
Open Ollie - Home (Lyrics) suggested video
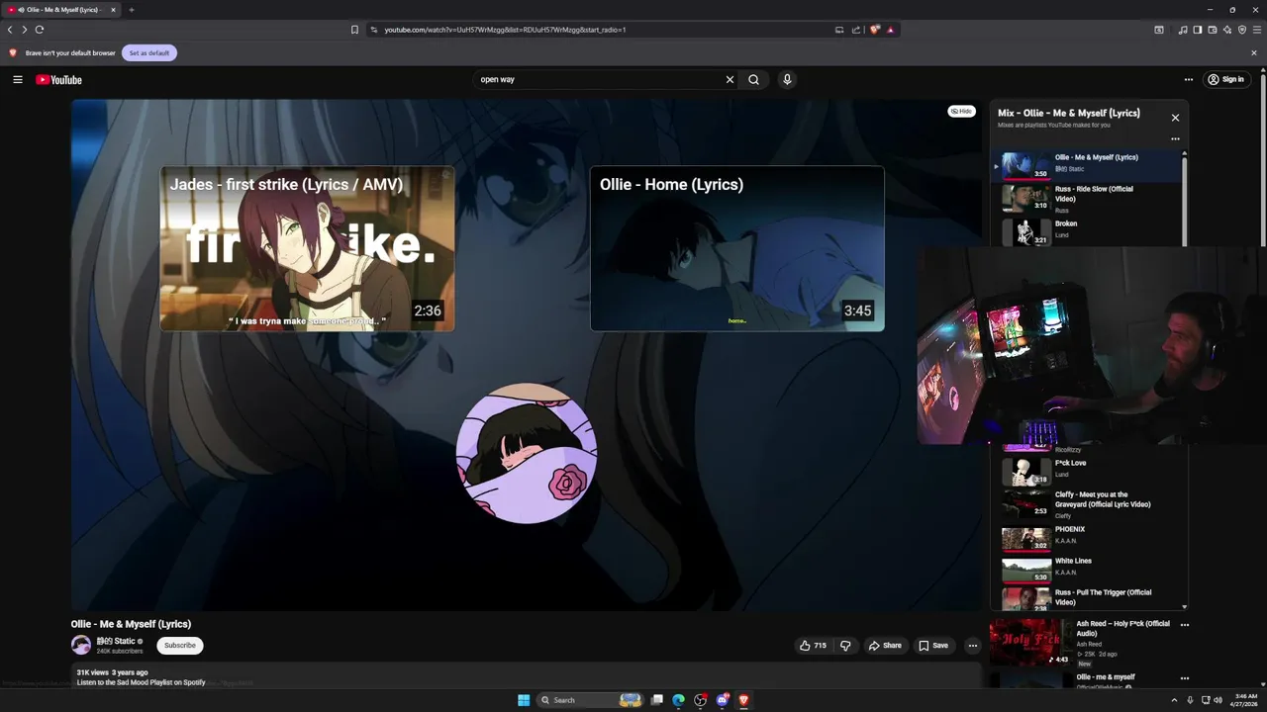[737, 248]
